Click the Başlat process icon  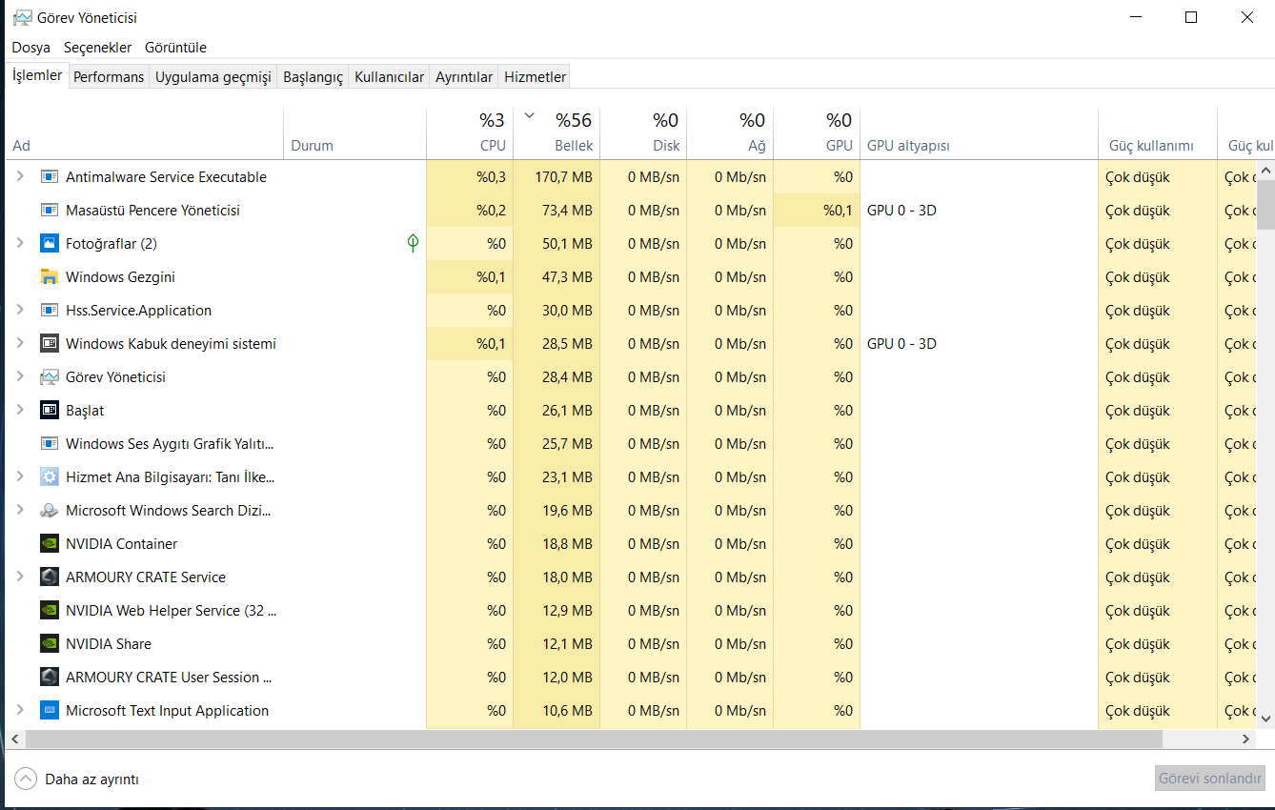coord(50,411)
